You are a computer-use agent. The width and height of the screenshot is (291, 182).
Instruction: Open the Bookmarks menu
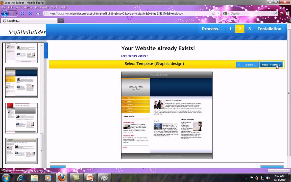coord(42,8)
